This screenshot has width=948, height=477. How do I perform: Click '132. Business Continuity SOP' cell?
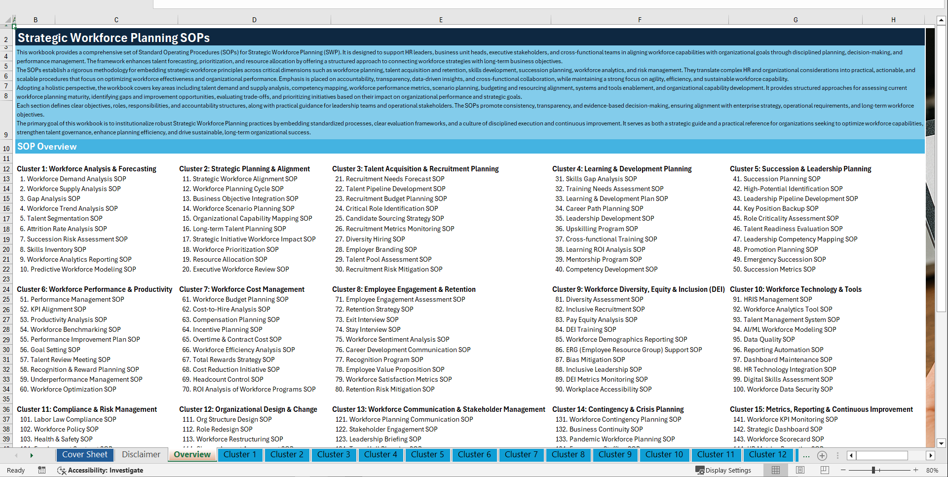point(599,429)
